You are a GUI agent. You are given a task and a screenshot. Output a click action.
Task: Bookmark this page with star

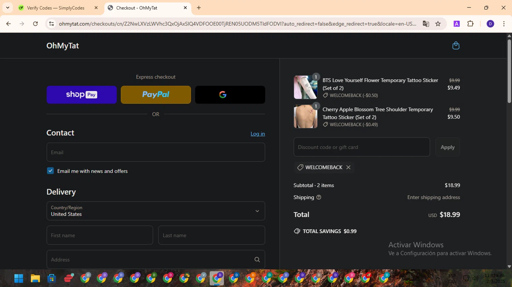438,24
